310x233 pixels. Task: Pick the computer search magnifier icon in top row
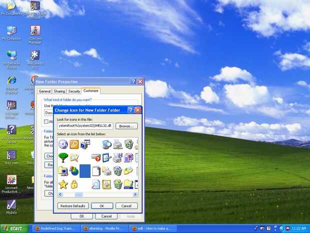click(x=107, y=144)
